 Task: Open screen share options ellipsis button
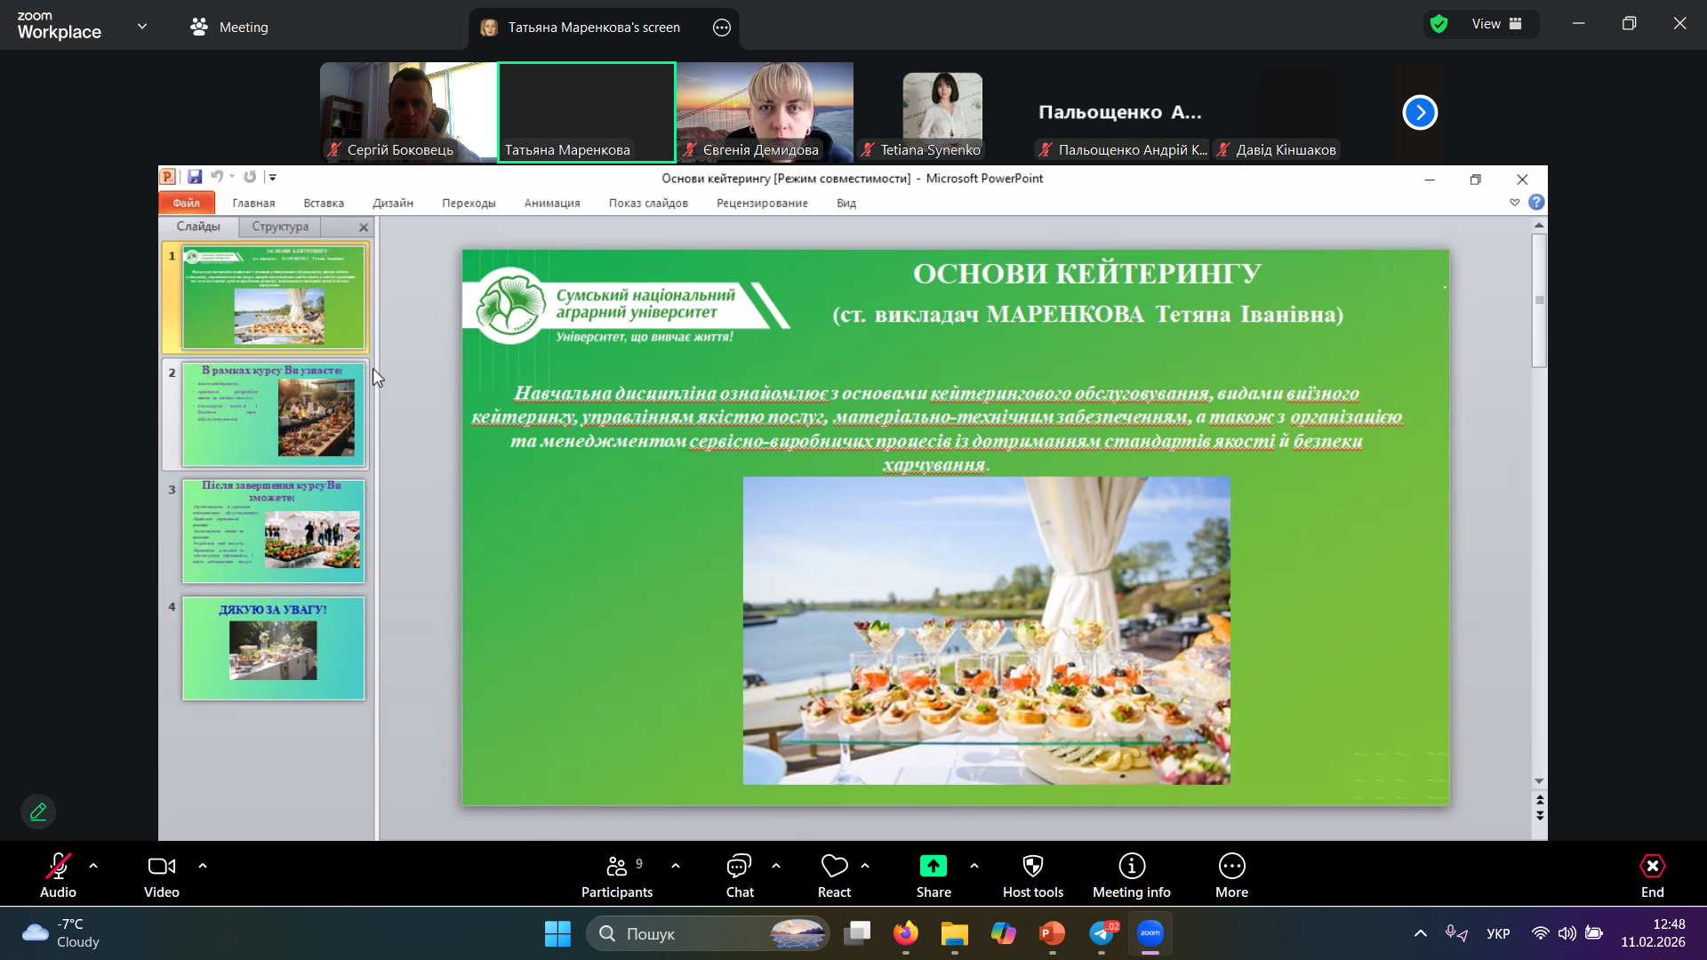[722, 28]
